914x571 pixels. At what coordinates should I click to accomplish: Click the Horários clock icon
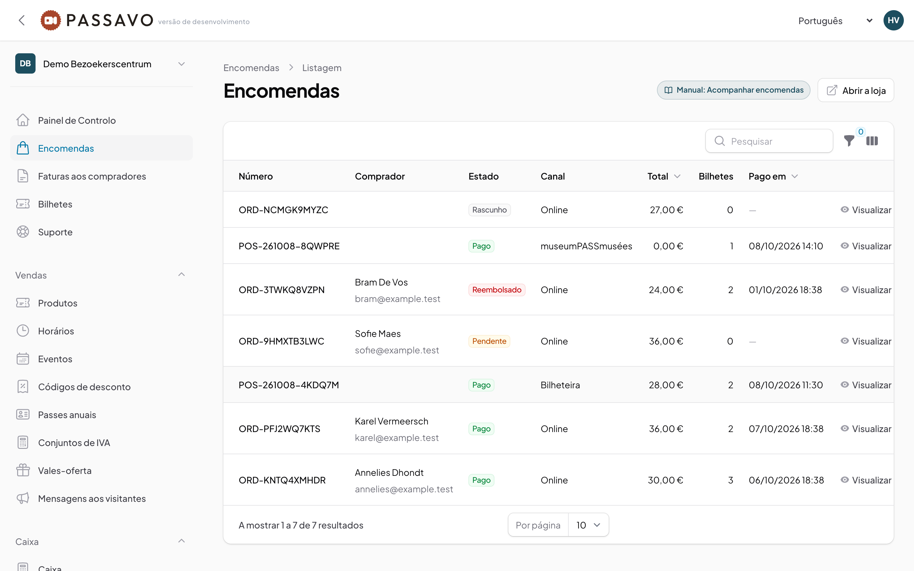coord(23,331)
